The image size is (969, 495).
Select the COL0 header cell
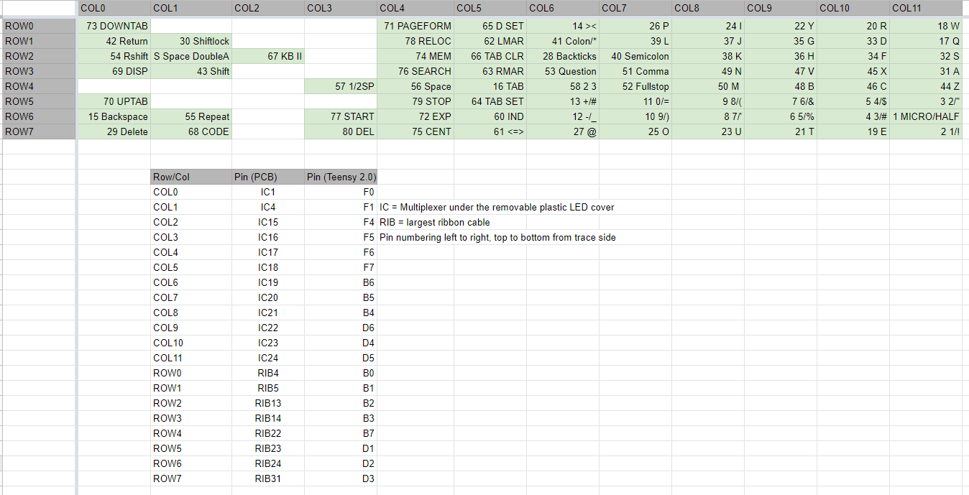point(114,9)
